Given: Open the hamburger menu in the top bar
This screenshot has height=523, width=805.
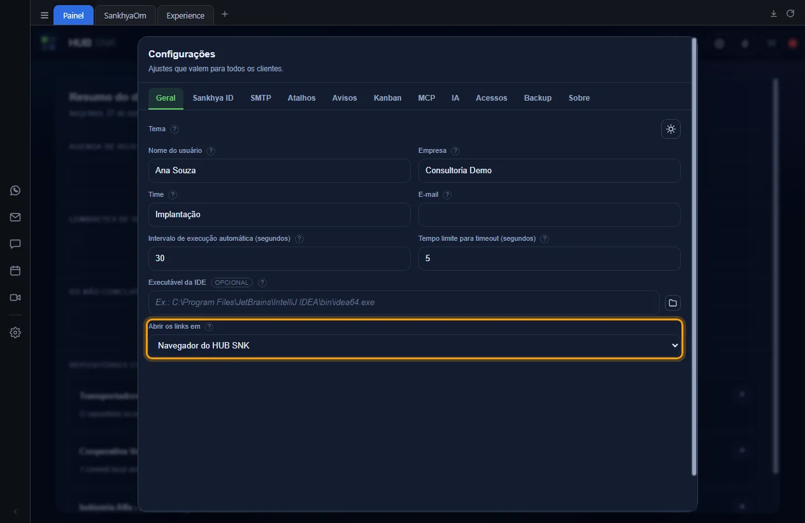Looking at the screenshot, I should 44,15.
